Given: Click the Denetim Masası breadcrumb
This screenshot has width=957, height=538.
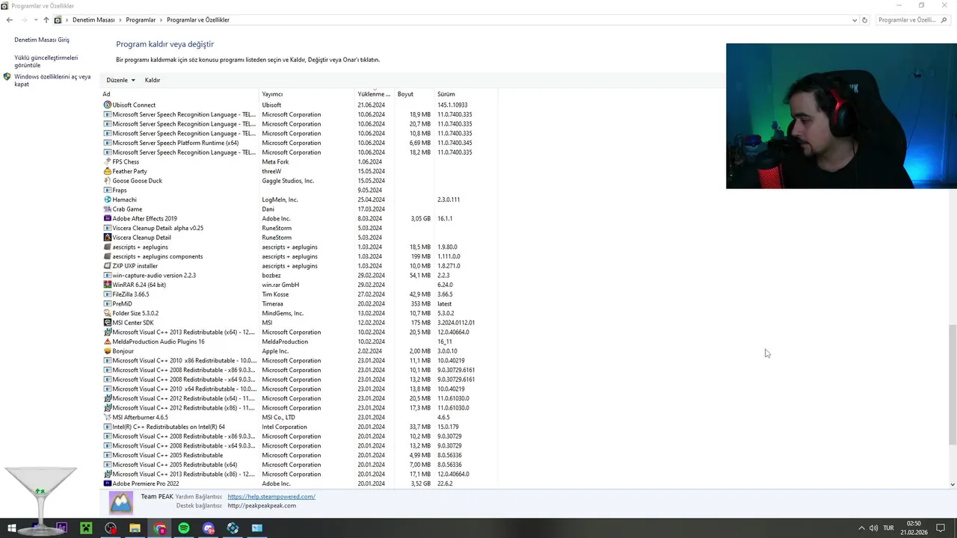Looking at the screenshot, I should (93, 20).
